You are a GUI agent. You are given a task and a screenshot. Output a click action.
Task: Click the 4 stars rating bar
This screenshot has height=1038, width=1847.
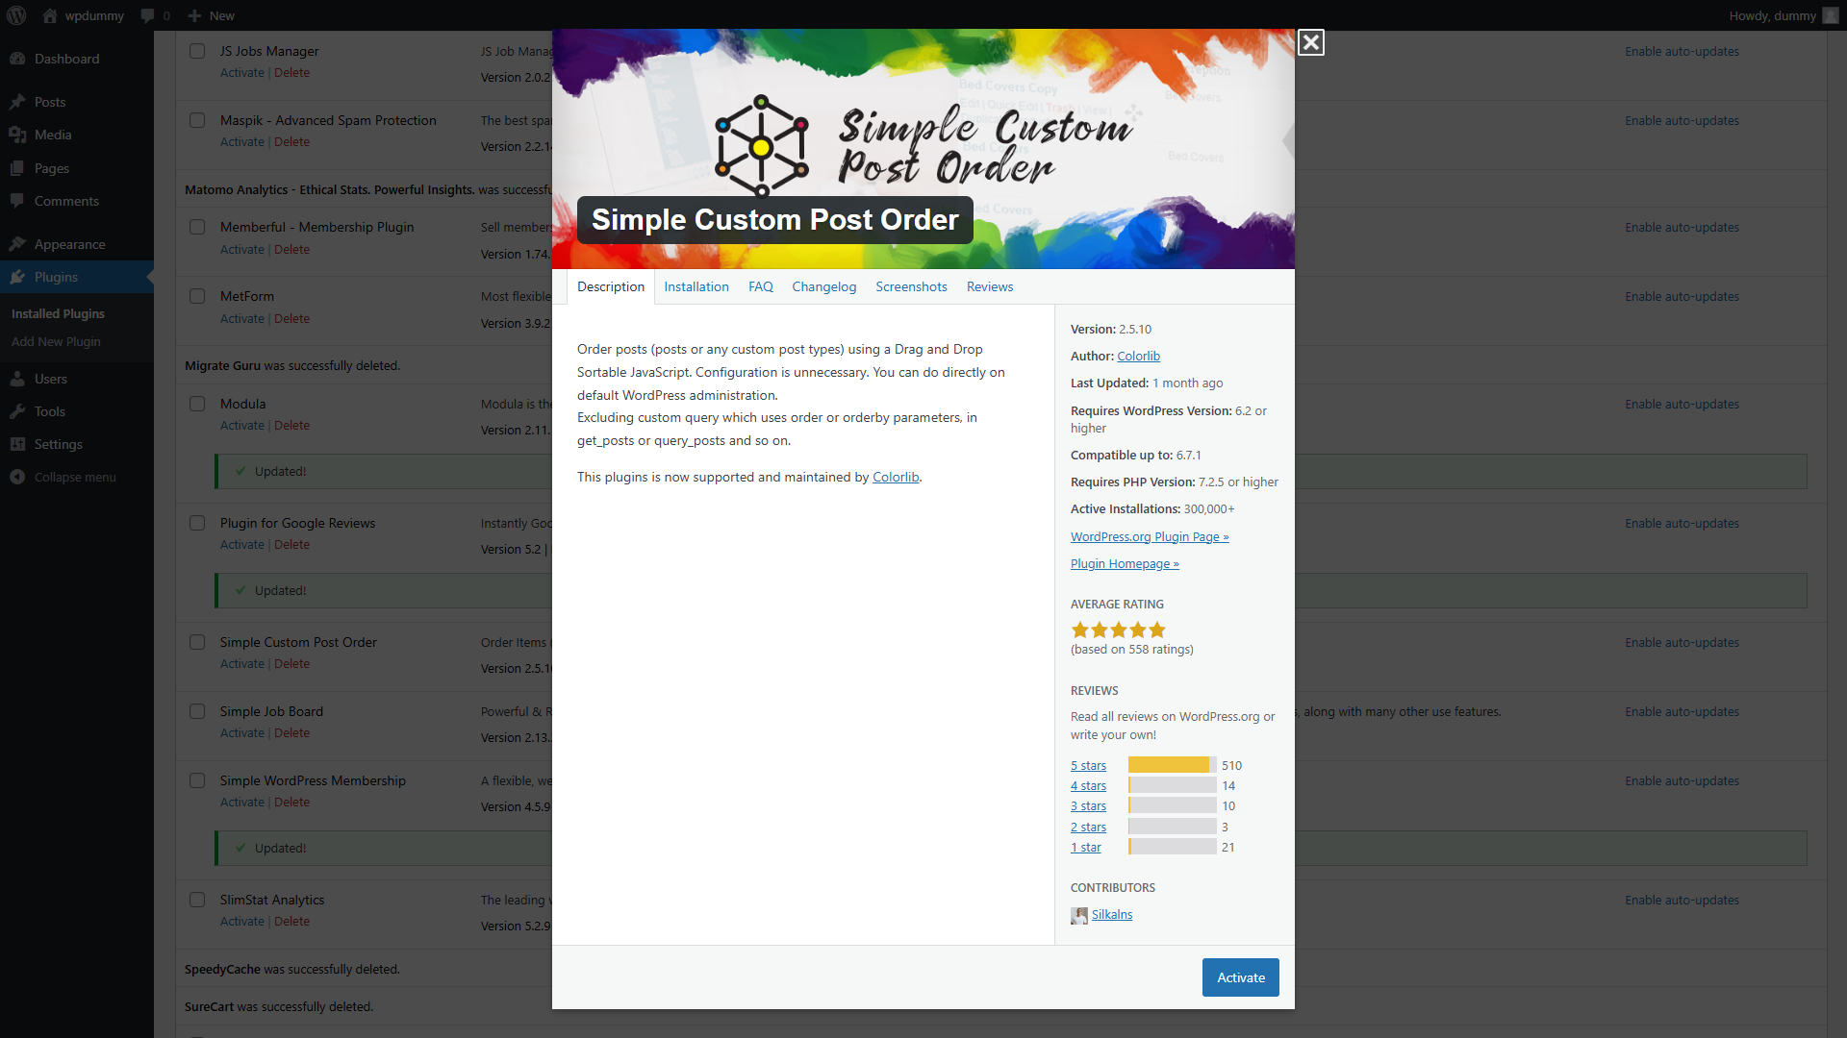(x=1173, y=785)
